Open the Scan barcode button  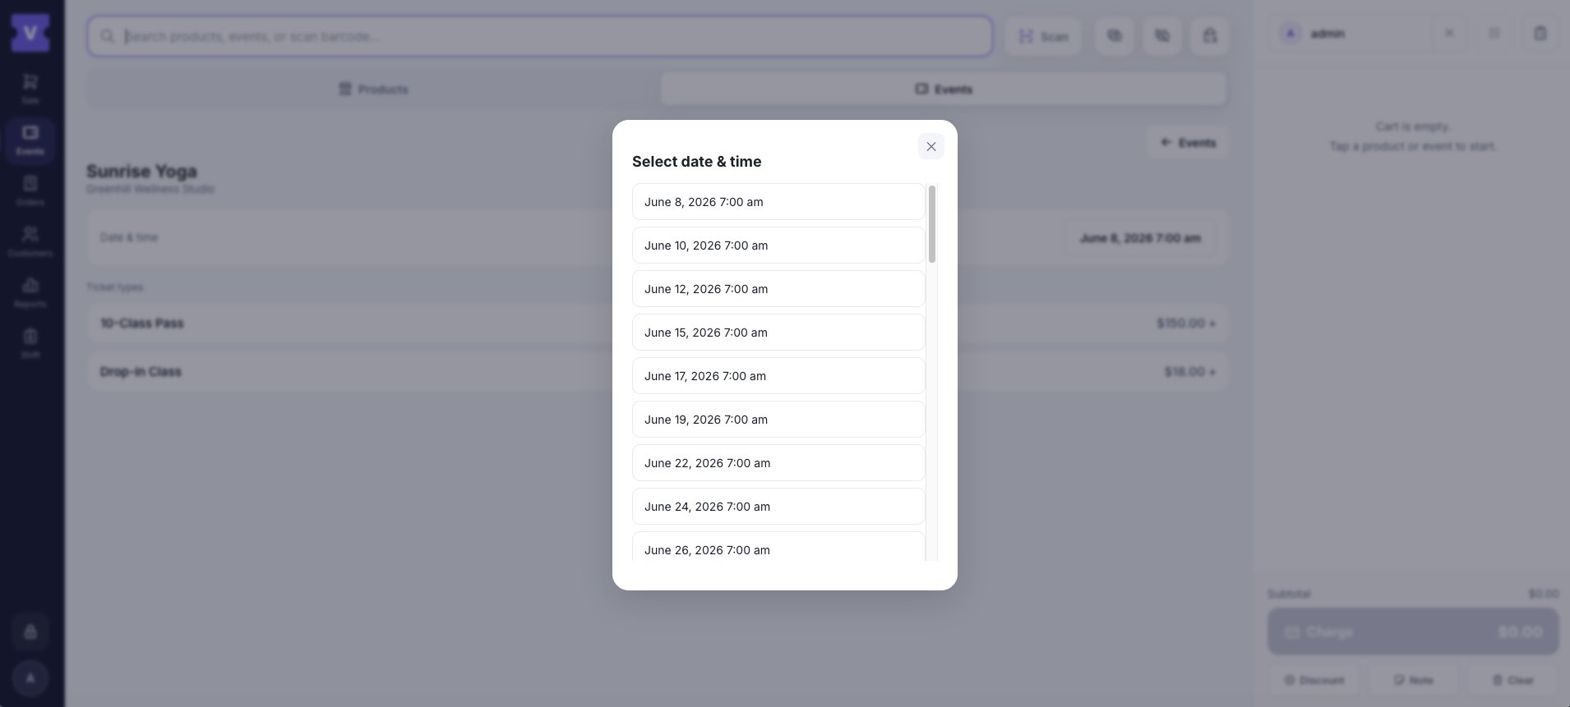point(1043,36)
